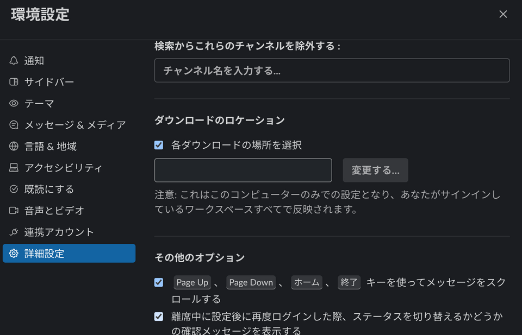Image resolution: width=522 pixels, height=335 pixels.
Task: Click the gear icon beside 詳細設定
Action: pyautogui.click(x=14, y=253)
